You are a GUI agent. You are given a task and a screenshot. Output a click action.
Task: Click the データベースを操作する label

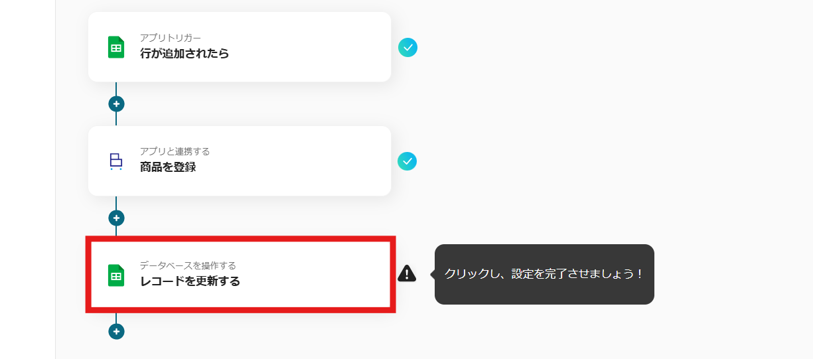[188, 266]
